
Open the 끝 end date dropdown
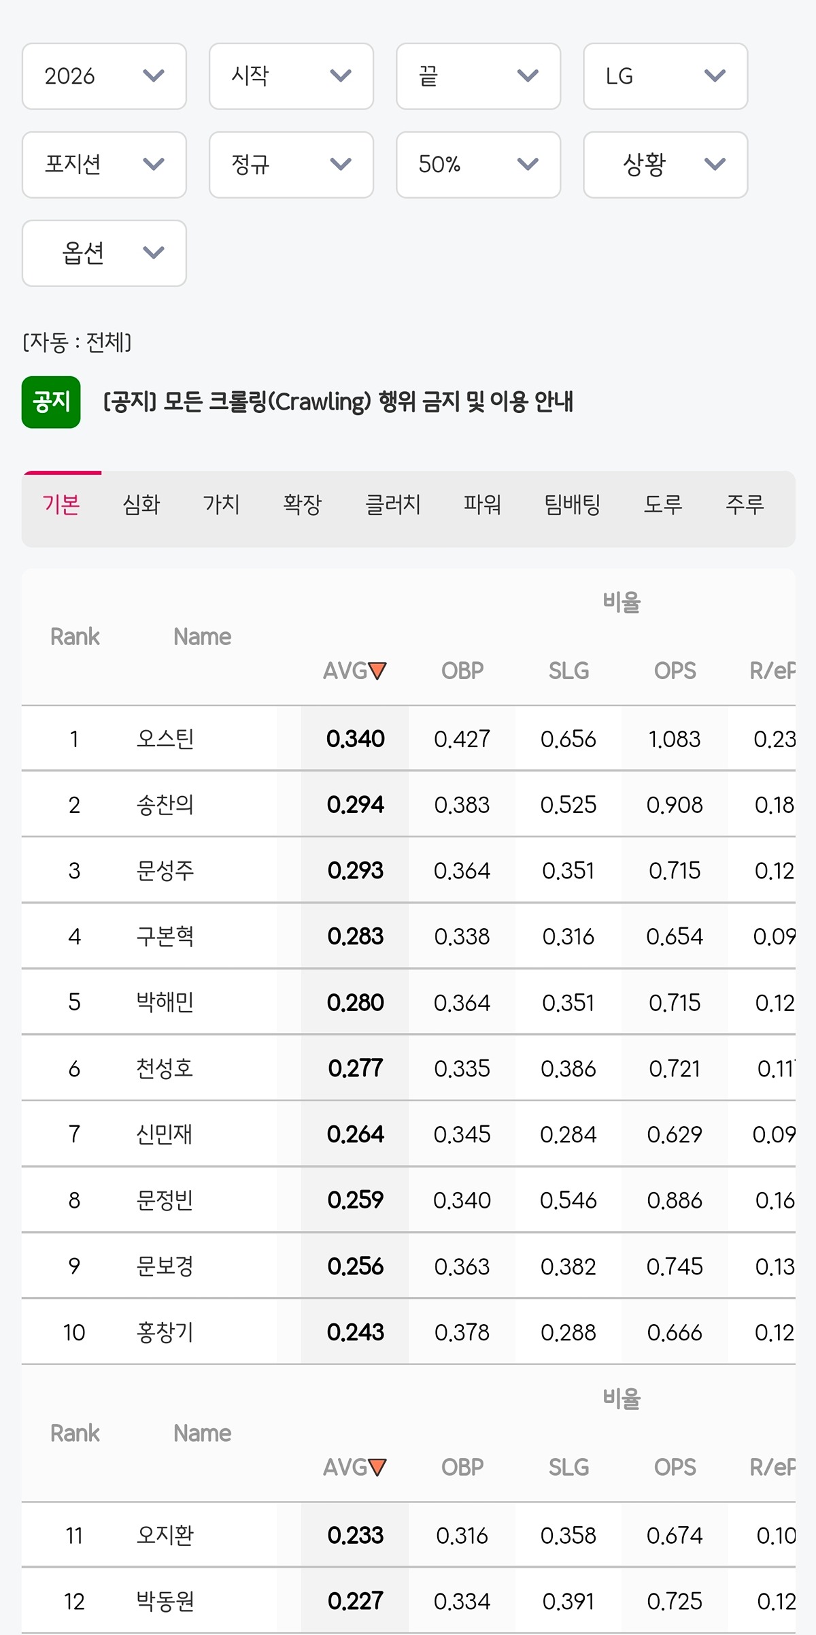tap(478, 76)
